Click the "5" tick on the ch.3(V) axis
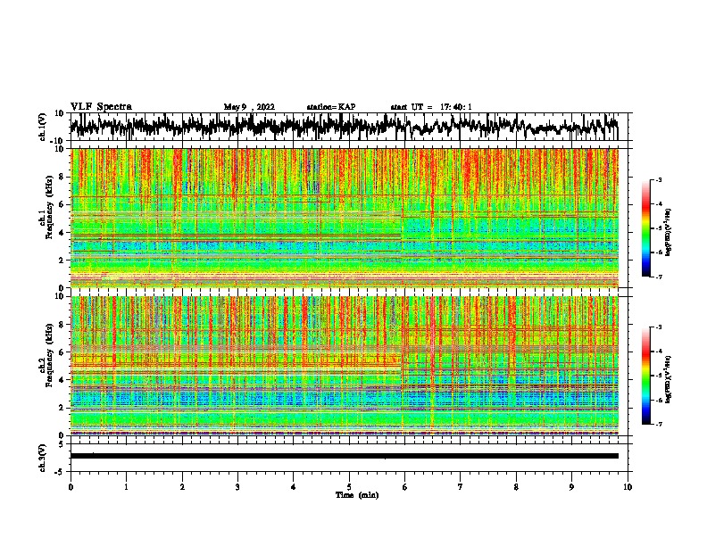Image resolution: width=707 pixels, height=546 pixels. click(x=62, y=444)
